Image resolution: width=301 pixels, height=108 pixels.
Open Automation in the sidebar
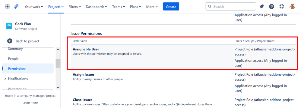point(17,88)
